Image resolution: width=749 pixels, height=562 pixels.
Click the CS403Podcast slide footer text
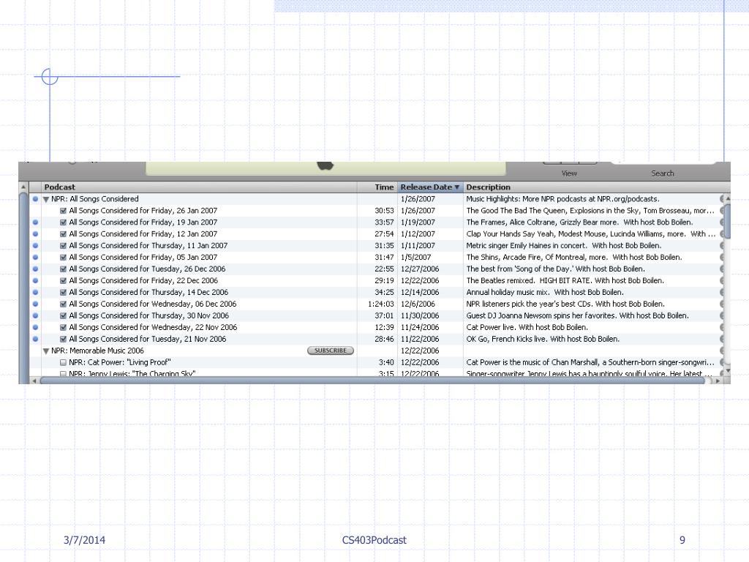(x=374, y=540)
